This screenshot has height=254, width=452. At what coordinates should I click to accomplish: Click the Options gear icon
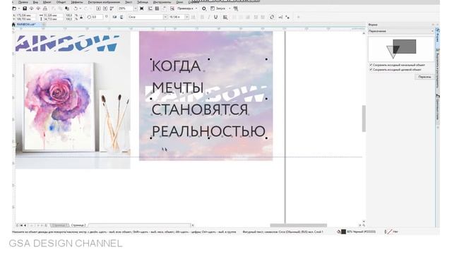204,8
